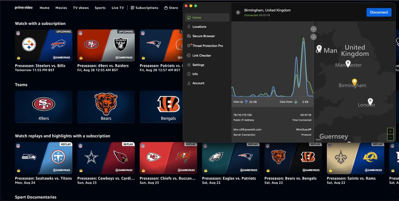Open Chiefs vs. Buccaneers replay thumbnail
Image resolution: width=399 pixels, height=201 pixels.
(168, 158)
